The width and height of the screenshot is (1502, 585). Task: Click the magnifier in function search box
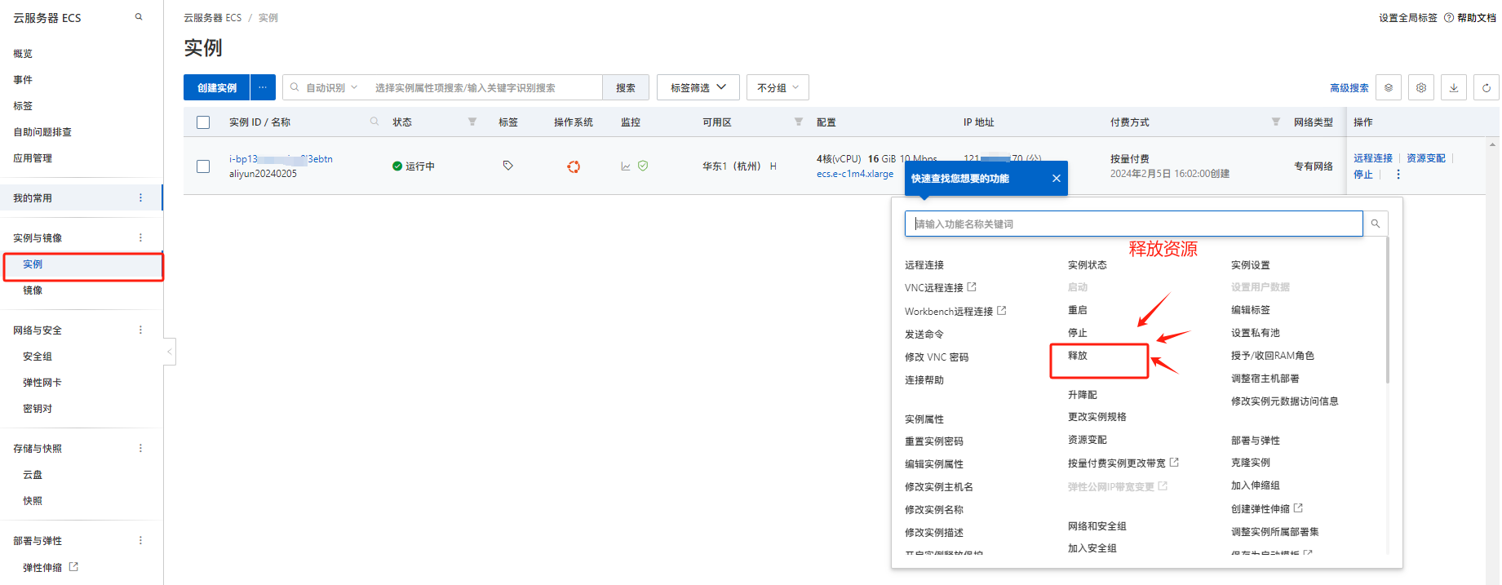click(x=1376, y=224)
